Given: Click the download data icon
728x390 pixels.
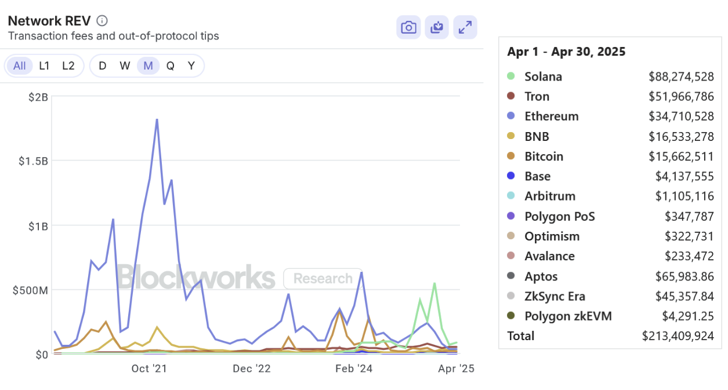Looking at the screenshot, I should (437, 27).
